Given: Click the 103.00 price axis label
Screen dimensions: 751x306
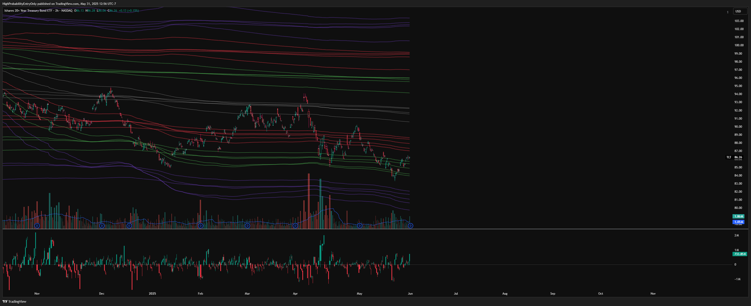Looking at the screenshot, I should click(739, 21).
